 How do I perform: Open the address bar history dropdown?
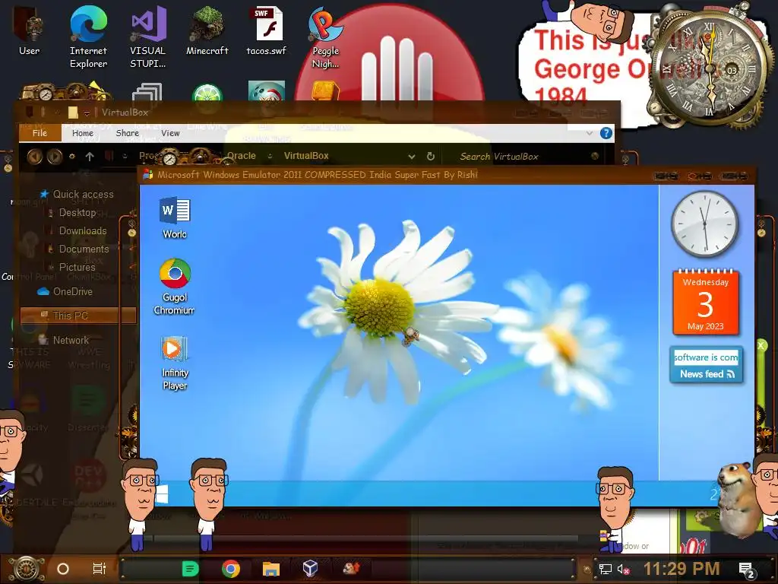411,157
